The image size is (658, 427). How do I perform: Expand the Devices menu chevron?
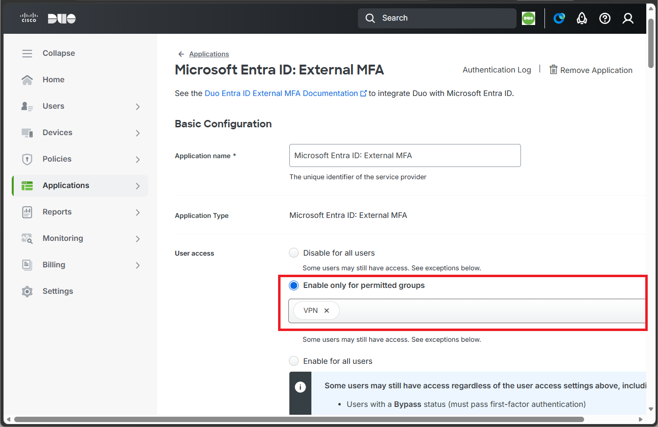tap(138, 133)
